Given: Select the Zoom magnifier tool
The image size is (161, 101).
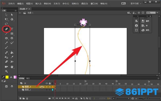Looking at the screenshot, I should 6,71.
